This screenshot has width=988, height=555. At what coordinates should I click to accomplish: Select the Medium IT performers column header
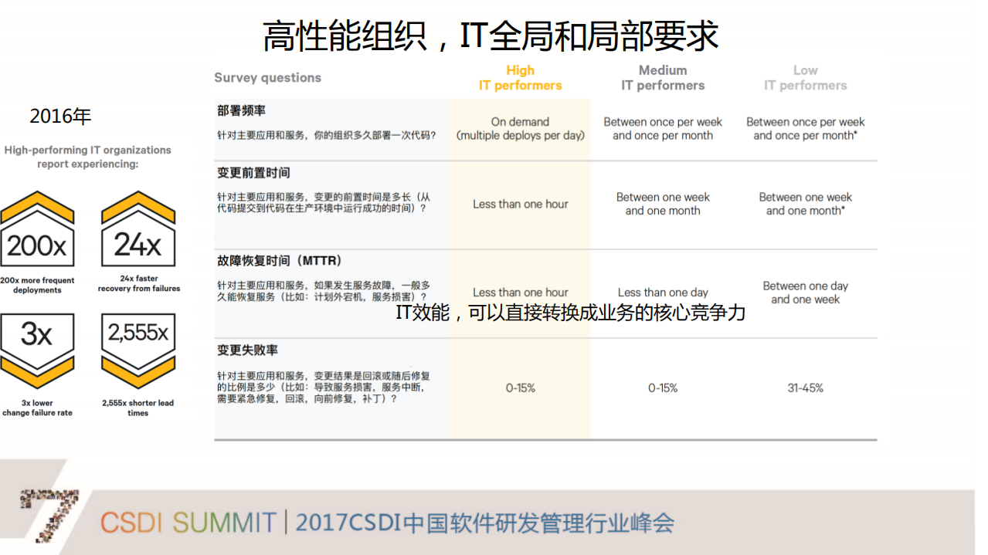point(663,77)
